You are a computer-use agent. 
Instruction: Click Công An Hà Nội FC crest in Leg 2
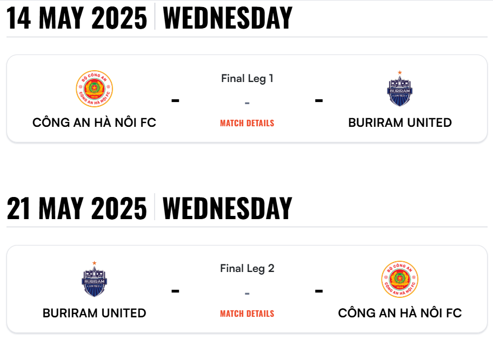pos(399,279)
